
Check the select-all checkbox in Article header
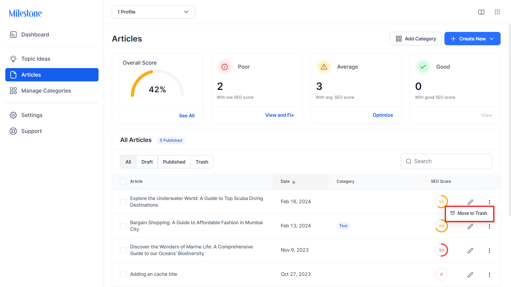coord(123,182)
